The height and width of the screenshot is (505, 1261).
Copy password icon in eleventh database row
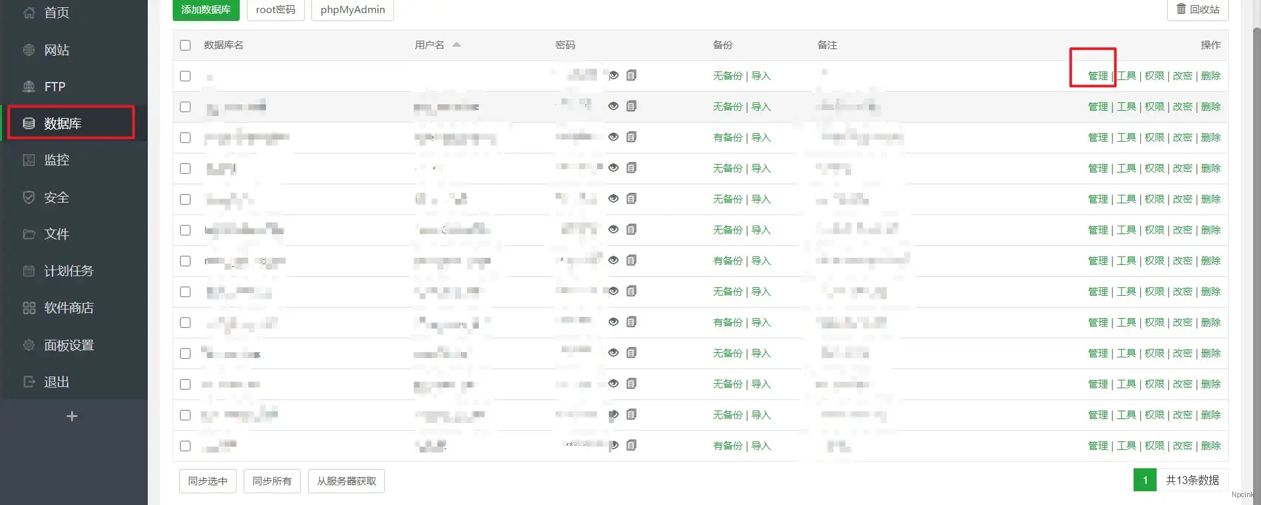coord(631,384)
